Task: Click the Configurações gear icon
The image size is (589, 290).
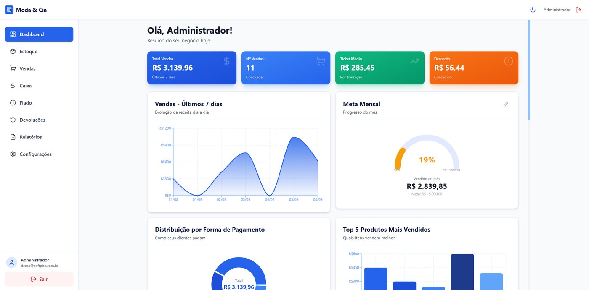Action: point(13,154)
